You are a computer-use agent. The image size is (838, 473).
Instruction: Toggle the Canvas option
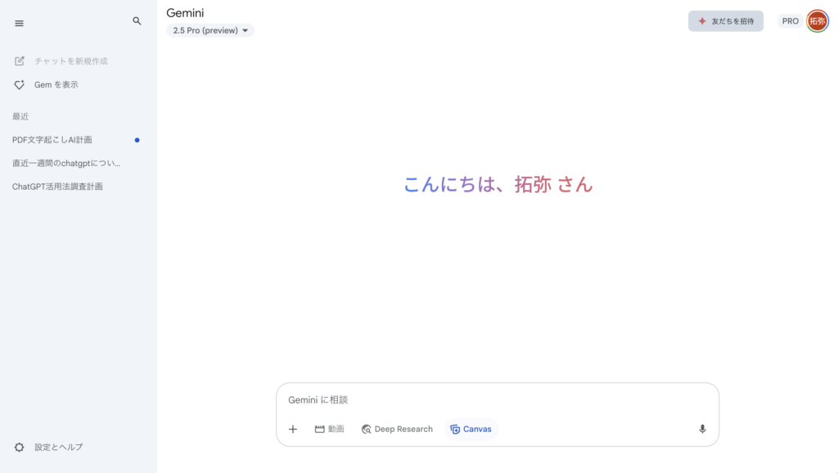pyautogui.click(x=471, y=429)
